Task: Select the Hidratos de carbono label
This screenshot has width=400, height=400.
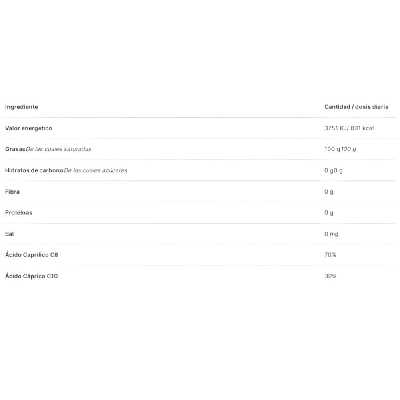Action: click(x=34, y=170)
